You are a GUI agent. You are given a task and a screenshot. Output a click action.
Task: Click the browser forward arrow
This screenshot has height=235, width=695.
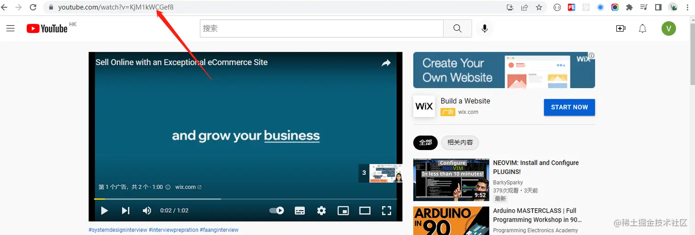(19, 7)
